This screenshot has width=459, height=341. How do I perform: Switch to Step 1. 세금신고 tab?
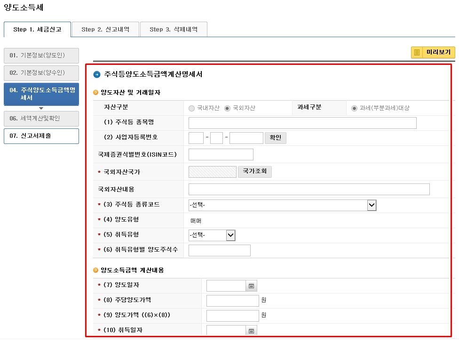[37, 29]
